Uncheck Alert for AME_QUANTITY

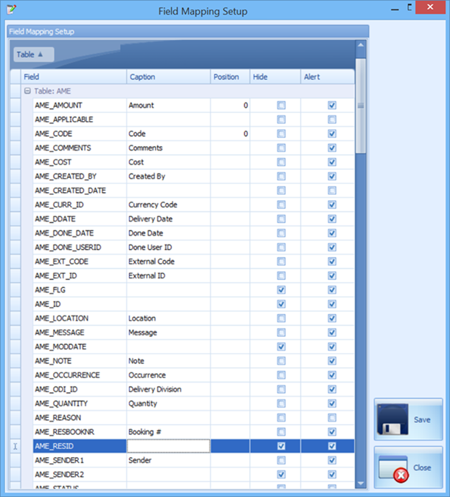point(332,403)
